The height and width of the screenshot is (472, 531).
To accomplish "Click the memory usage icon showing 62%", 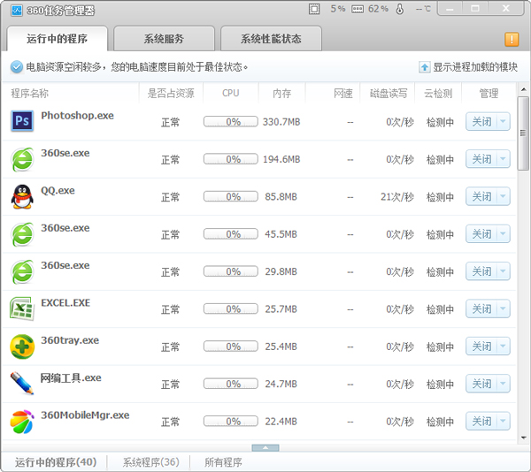I will tap(358, 9).
